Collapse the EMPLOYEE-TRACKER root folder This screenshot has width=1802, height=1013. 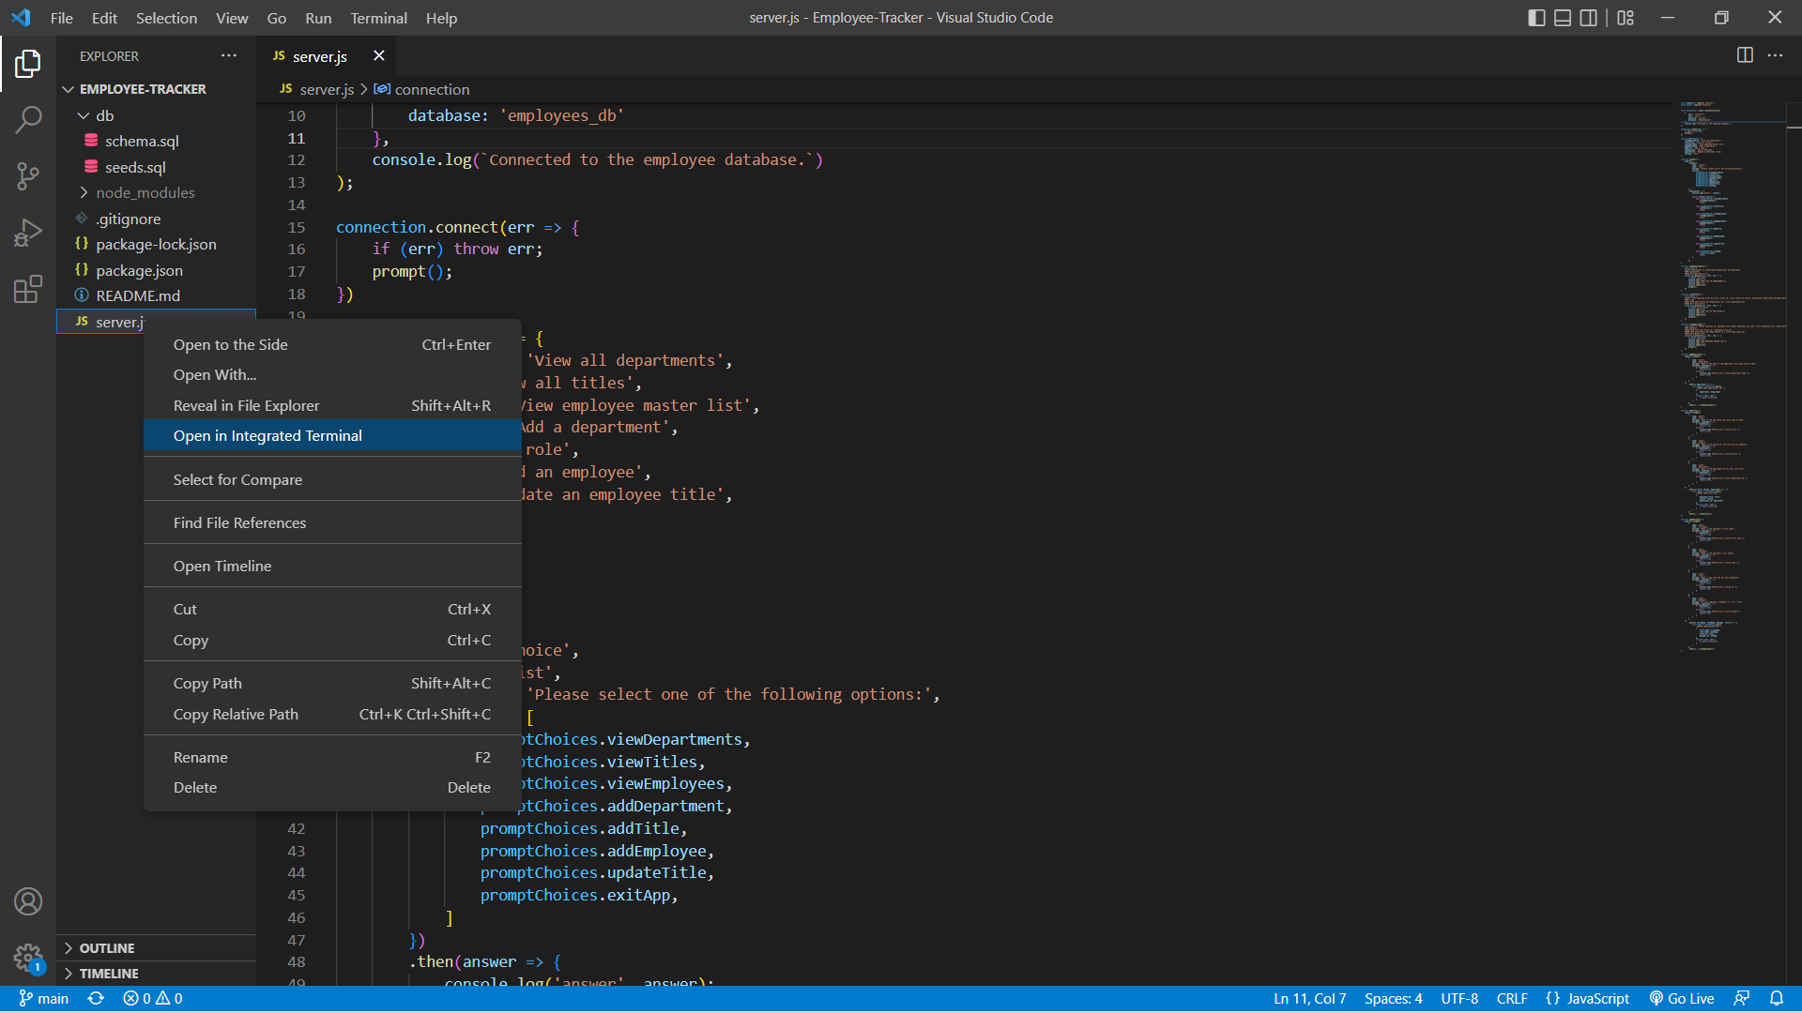(157, 89)
